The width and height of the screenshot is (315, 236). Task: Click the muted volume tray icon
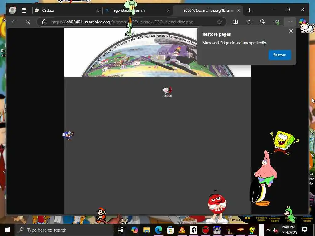click(275, 230)
